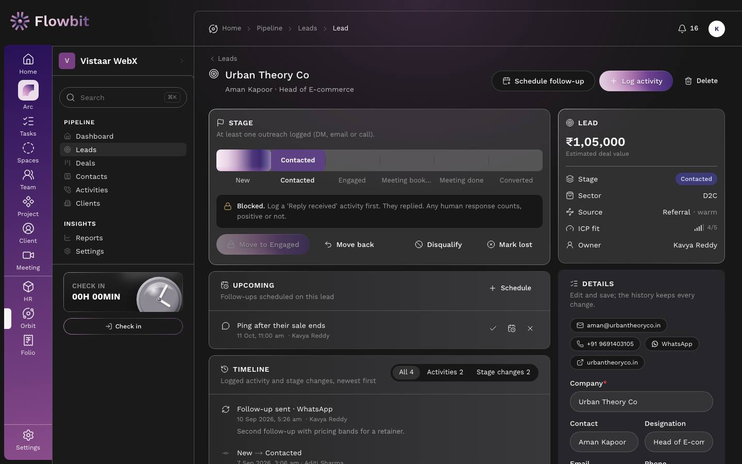Open Deals in the Pipeline menu
Screen dimensions: 742x464
(x=123, y=163)
